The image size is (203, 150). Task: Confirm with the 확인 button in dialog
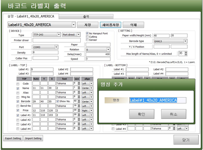point(142,114)
